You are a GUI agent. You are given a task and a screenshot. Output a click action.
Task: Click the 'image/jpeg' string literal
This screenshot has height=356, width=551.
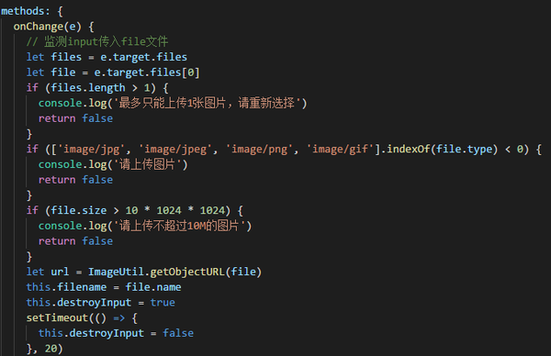[175, 150]
